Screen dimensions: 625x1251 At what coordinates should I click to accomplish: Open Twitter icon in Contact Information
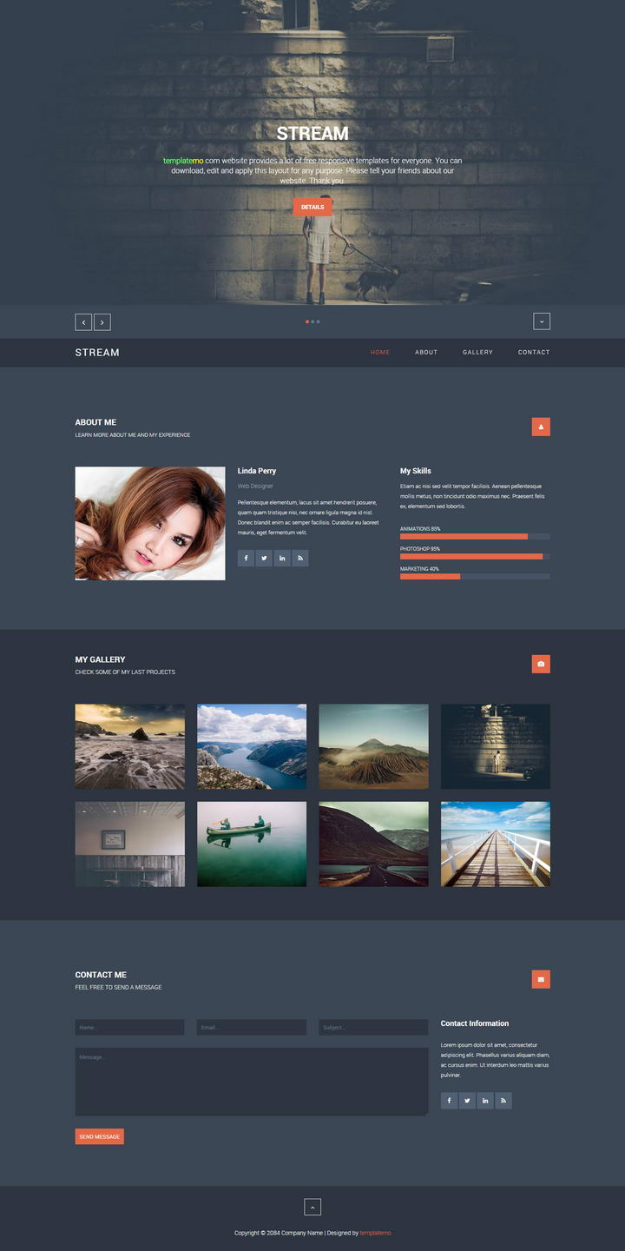(x=467, y=1101)
